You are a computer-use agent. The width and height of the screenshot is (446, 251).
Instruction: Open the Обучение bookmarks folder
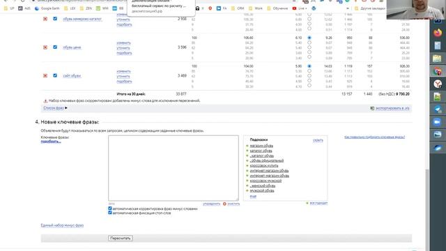pyautogui.click(x=277, y=8)
